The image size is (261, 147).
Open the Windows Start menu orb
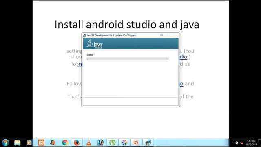coord(5,143)
